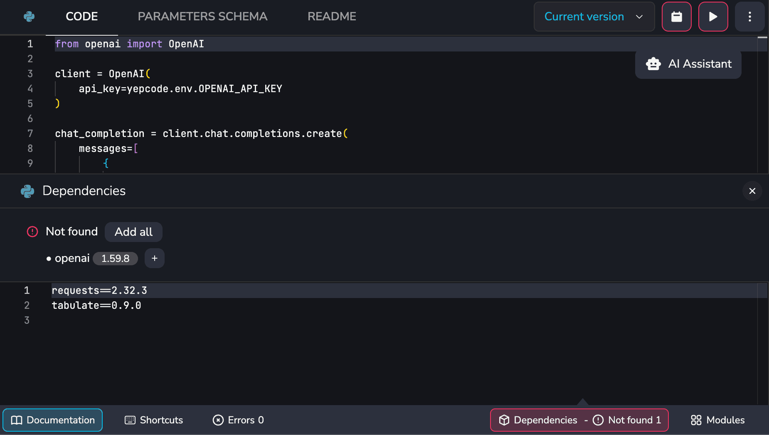
Task: Switch to the CODE tab
Action: click(82, 17)
